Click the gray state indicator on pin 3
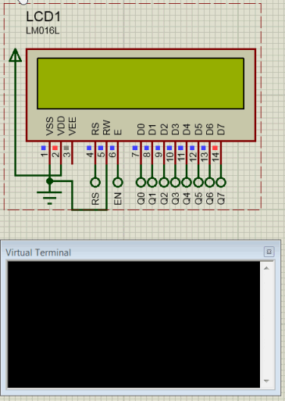 66,148
